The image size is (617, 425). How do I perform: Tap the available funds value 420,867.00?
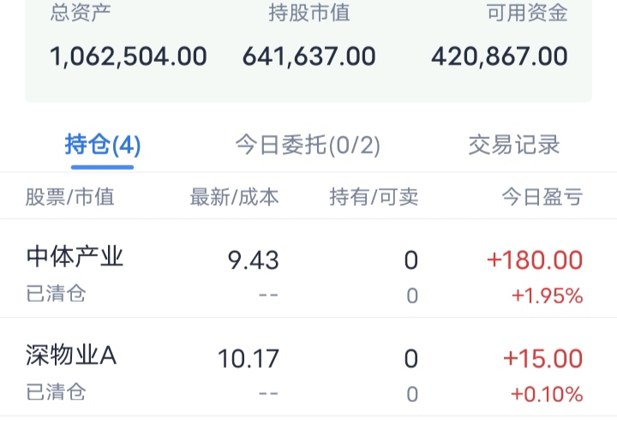pyautogui.click(x=500, y=57)
